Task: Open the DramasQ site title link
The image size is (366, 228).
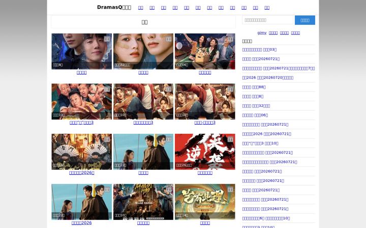Action: pyautogui.click(x=114, y=7)
